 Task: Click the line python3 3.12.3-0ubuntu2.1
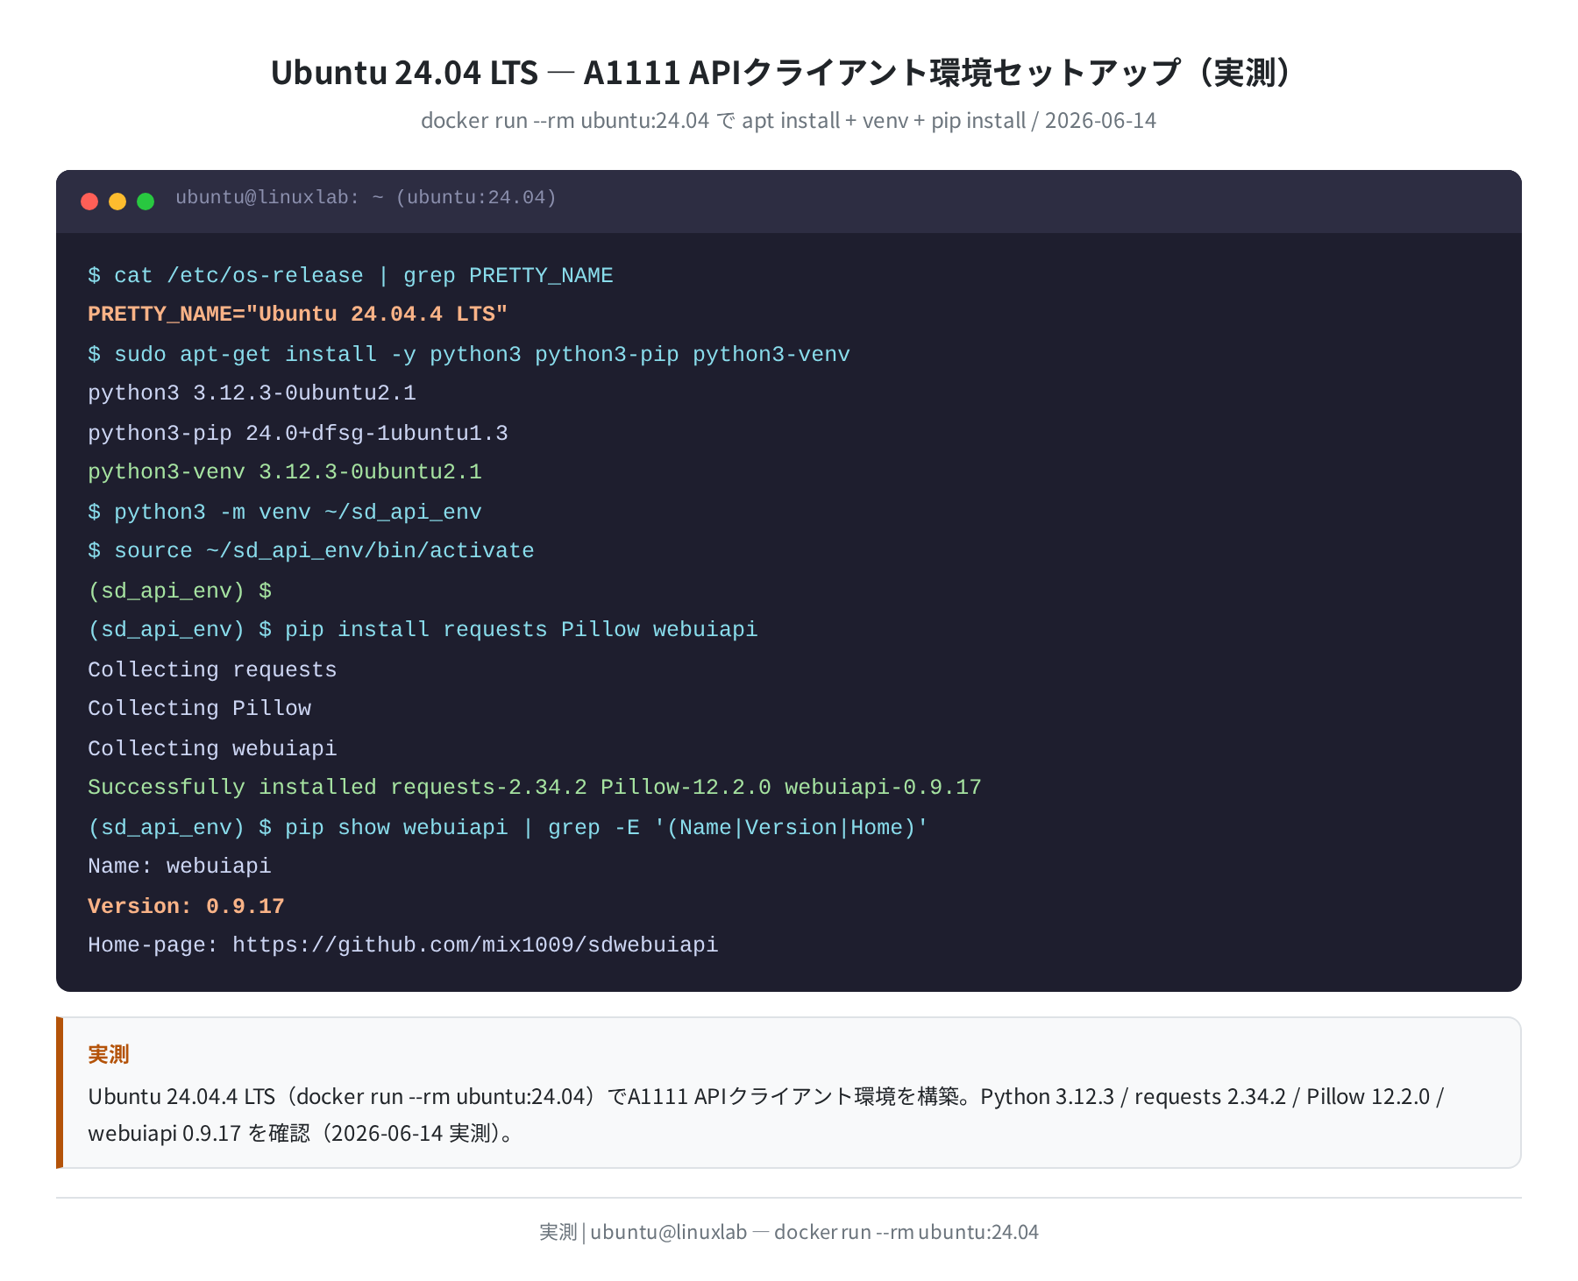(252, 393)
